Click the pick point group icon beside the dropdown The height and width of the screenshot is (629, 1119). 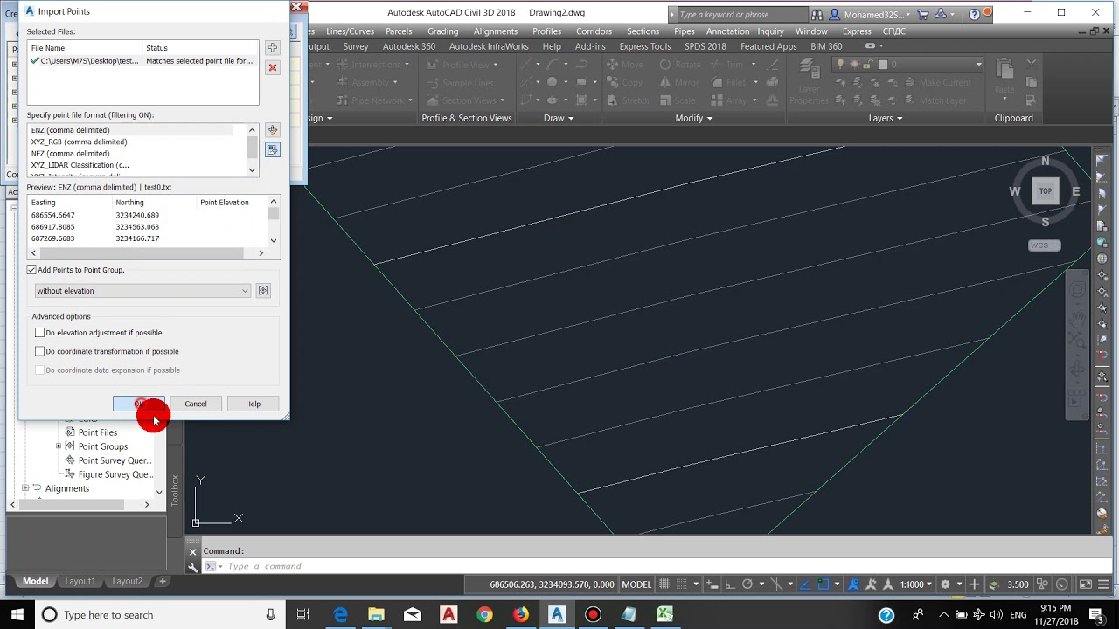pyautogui.click(x=263, y=291)
